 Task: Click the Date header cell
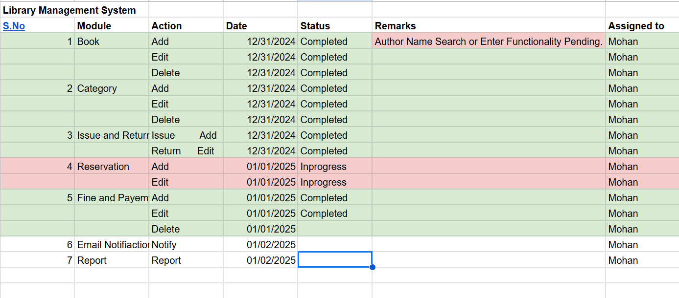236,26
